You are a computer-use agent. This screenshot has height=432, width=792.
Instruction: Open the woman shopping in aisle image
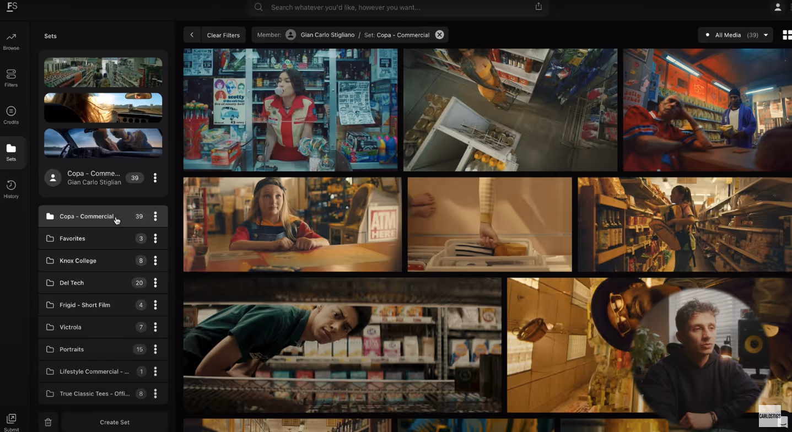(x=685, y=224)
